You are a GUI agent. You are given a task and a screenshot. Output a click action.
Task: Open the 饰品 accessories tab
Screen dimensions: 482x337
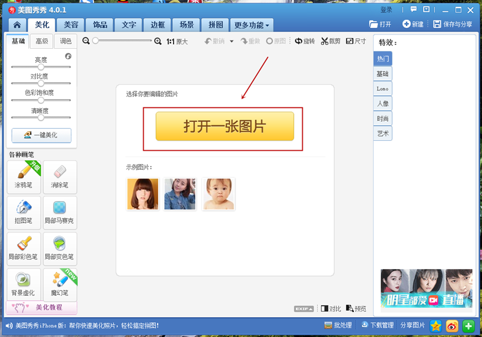click(100, 25)
